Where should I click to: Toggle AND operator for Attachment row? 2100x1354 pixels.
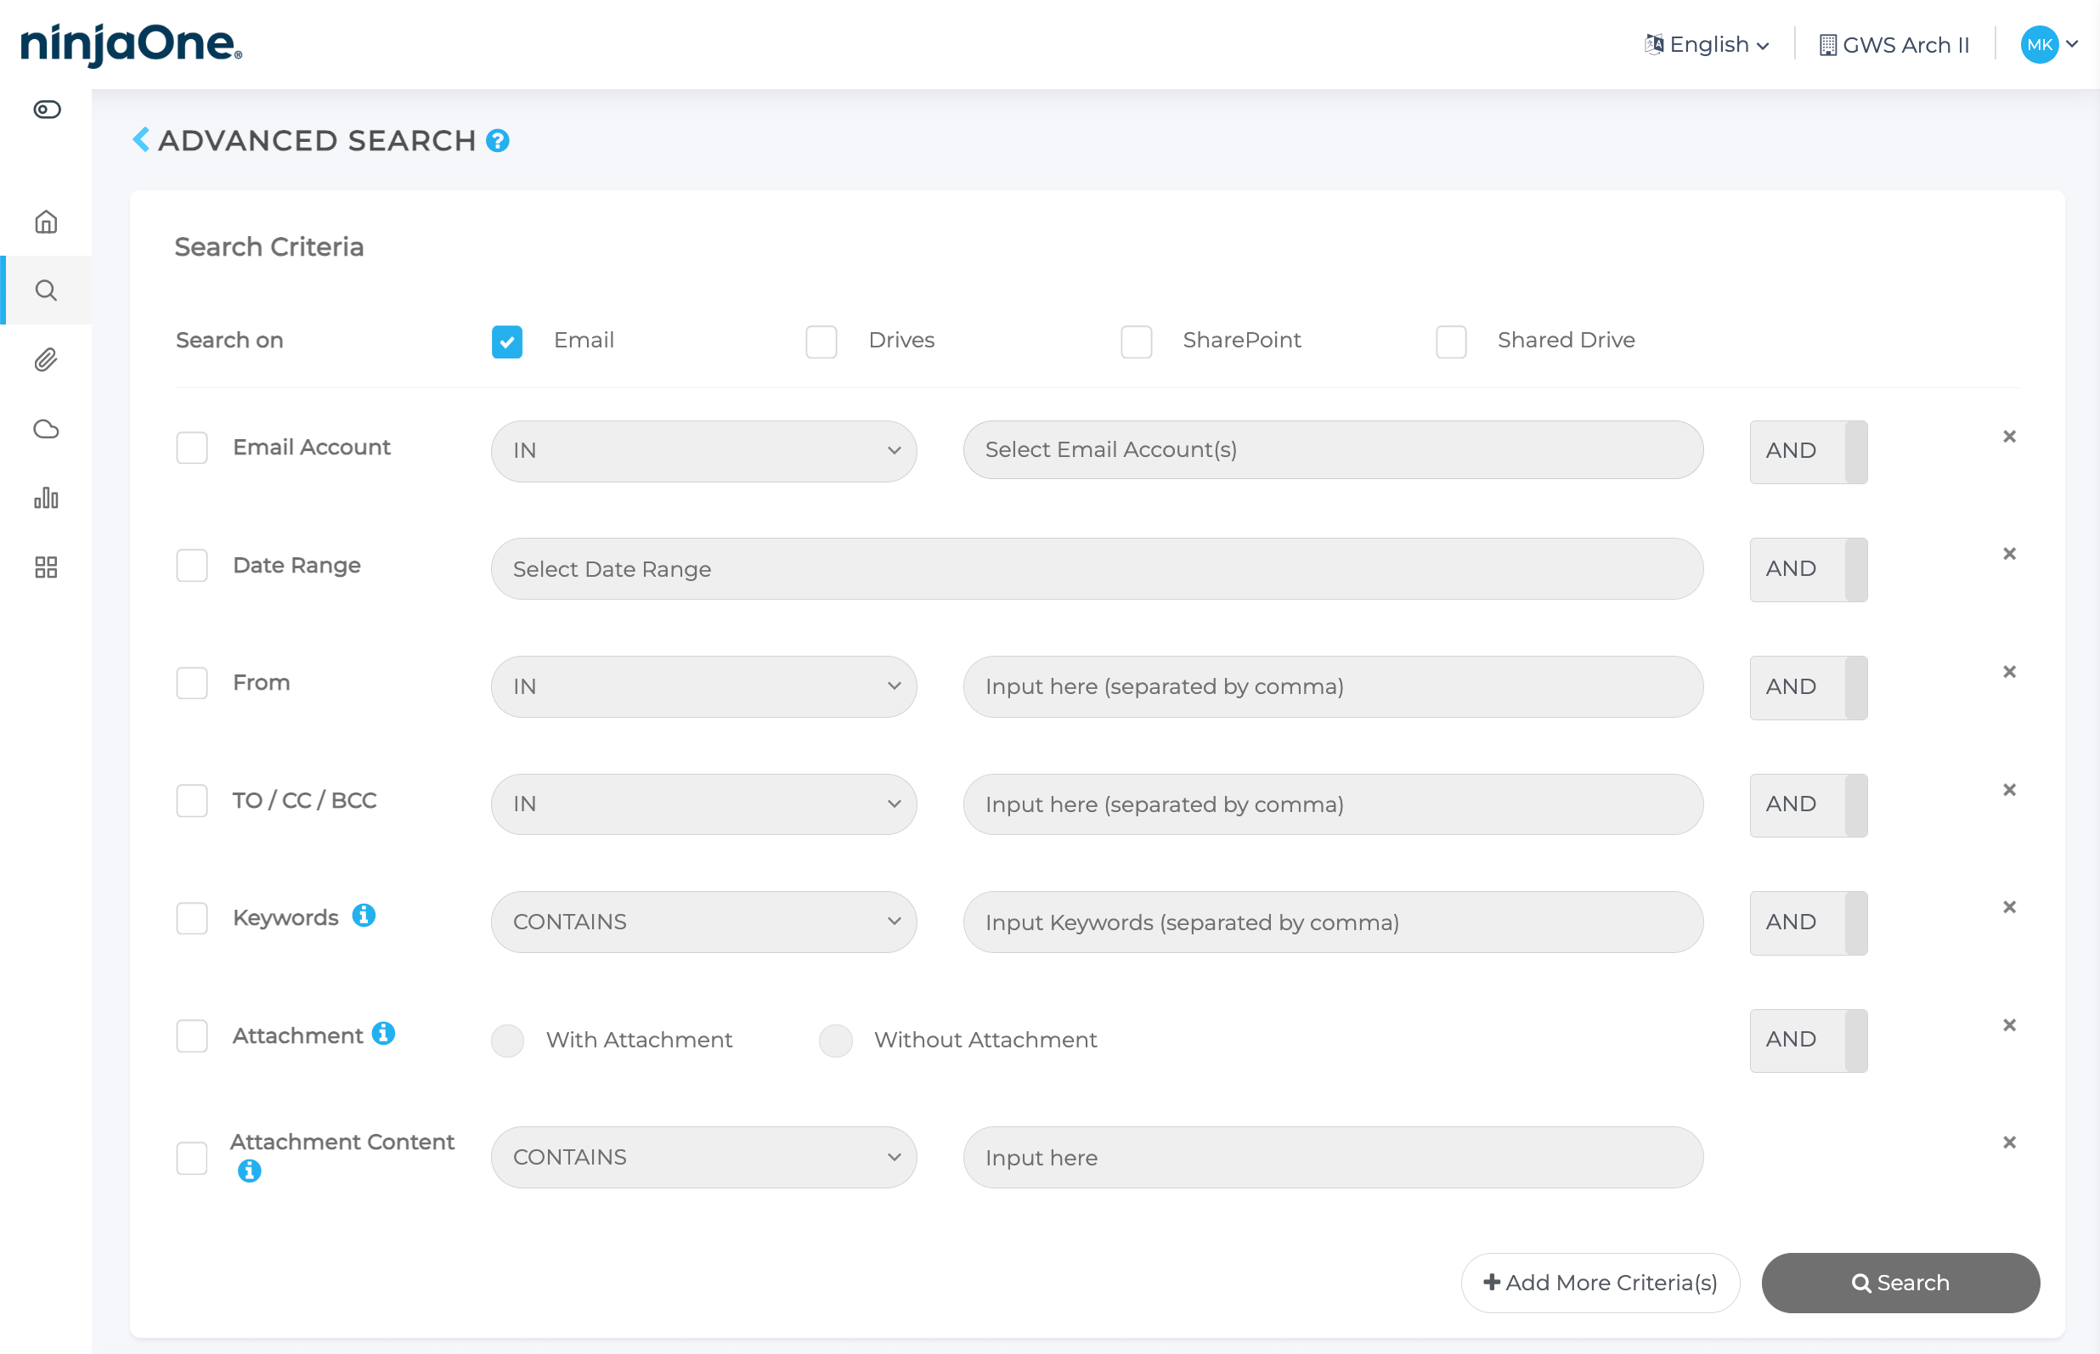coord(1808,1041)
